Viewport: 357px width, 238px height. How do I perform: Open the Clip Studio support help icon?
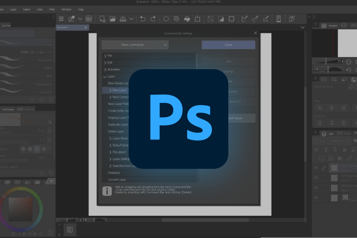pos(292,19)
